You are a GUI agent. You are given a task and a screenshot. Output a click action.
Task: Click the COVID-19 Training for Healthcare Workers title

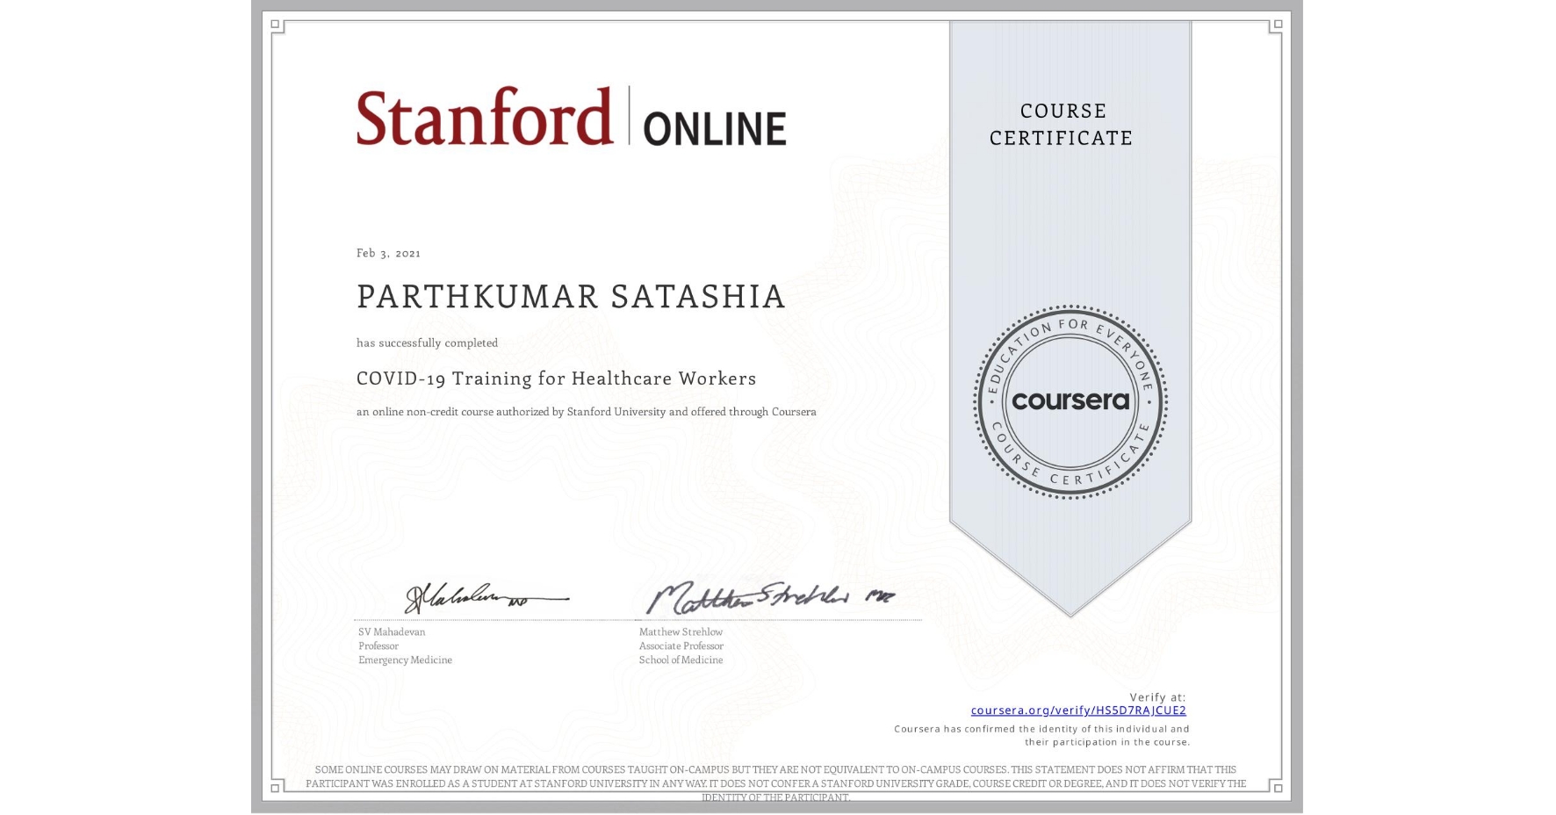click(556, 378)
